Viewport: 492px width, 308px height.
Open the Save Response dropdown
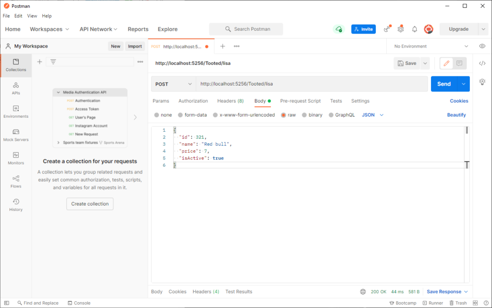(447, 292)
